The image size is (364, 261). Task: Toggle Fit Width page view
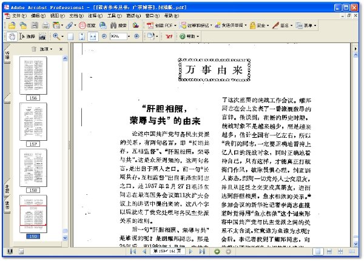(93, 36)
